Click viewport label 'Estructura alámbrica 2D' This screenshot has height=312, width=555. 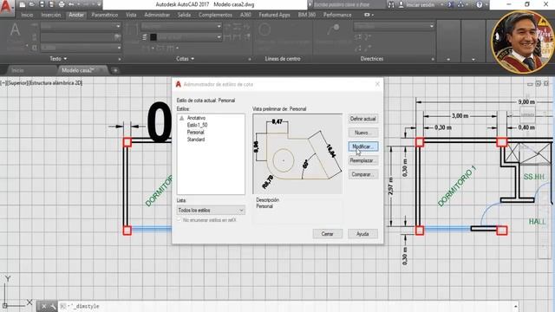55,83
